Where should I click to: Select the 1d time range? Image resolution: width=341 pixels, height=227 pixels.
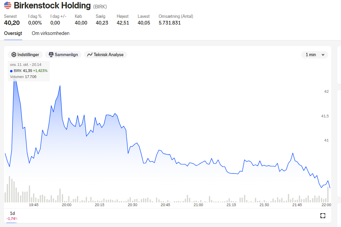coord(12,213)
